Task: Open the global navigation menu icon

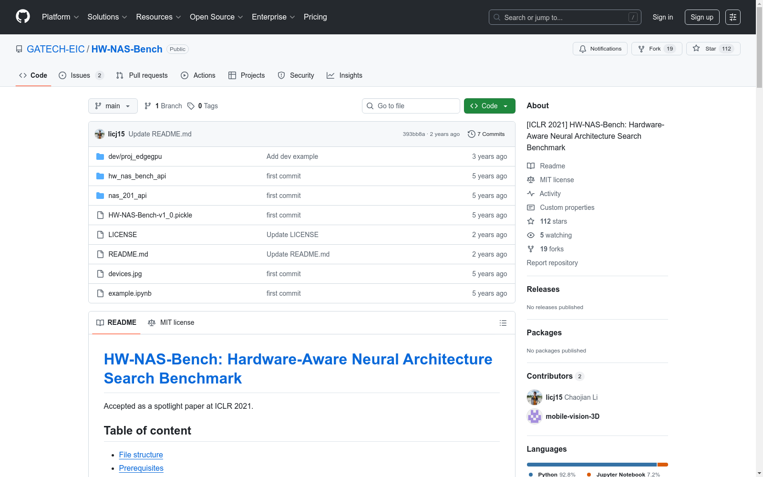Action: pyautogui.click(x=733, y=17)
